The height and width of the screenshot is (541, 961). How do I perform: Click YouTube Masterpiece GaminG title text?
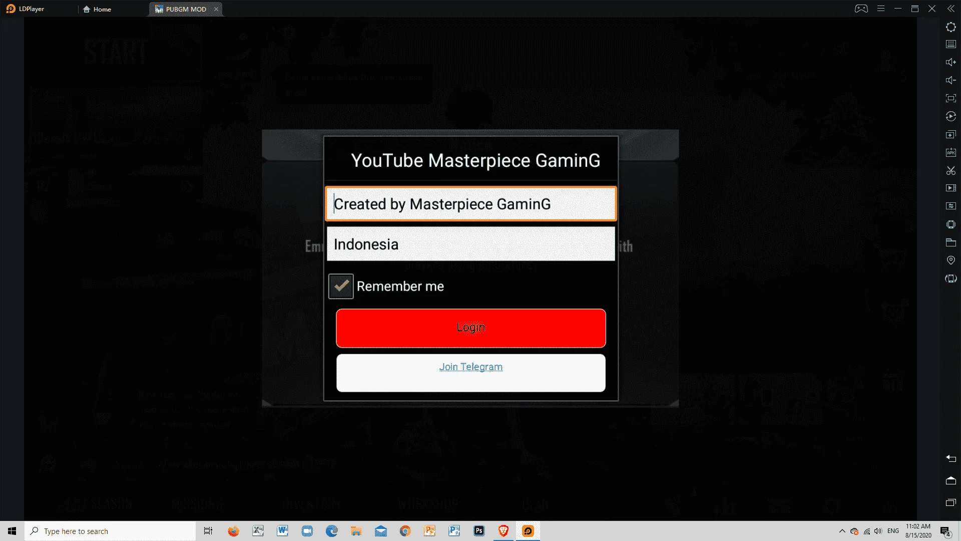pos(475,160)
